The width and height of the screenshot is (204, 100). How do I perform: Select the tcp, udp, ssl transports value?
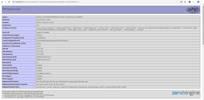tap(50, 84)
